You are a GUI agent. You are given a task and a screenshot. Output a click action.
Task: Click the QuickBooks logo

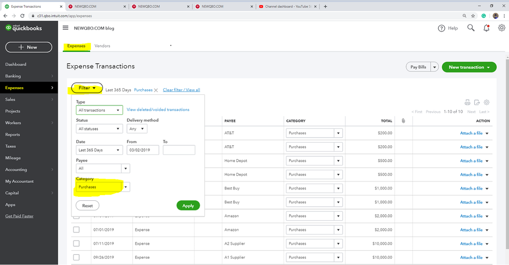pyautogui.click(x=23, y=28)
